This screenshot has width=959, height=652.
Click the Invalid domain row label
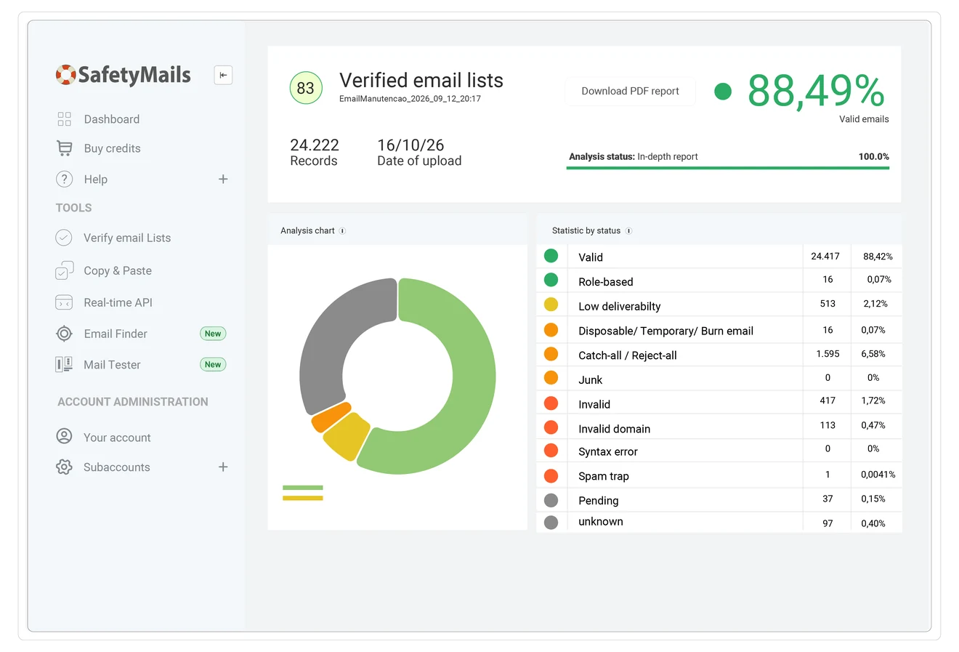614,429
